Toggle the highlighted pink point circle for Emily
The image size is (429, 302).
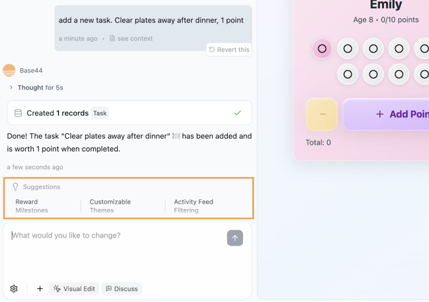coord(322,48)
